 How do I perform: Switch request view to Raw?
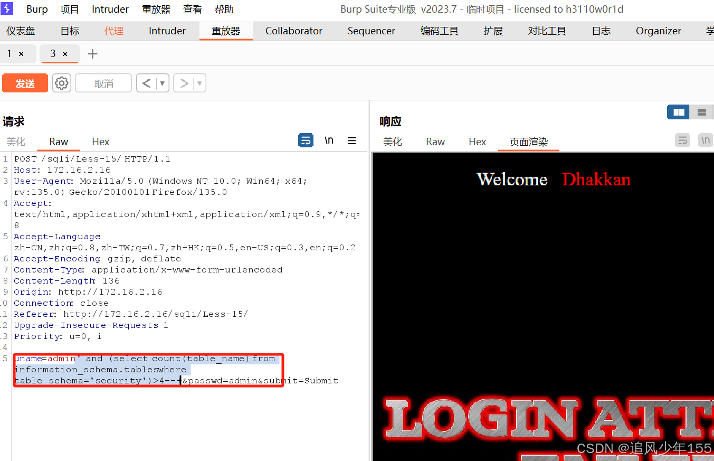[x=59, y=142]
